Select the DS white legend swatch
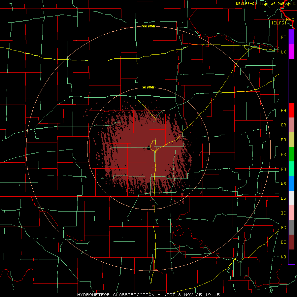Image resolution: width=297 pixels, height=297 pixels. coord(291,198)
